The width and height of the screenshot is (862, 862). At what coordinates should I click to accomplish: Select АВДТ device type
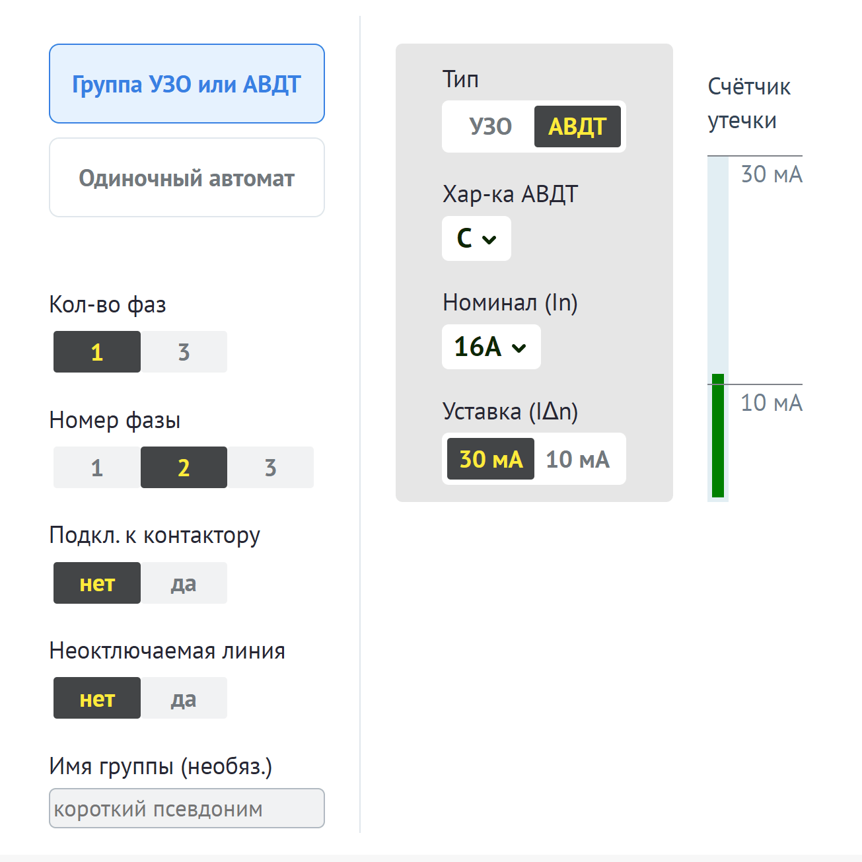(x=577, y=126)
